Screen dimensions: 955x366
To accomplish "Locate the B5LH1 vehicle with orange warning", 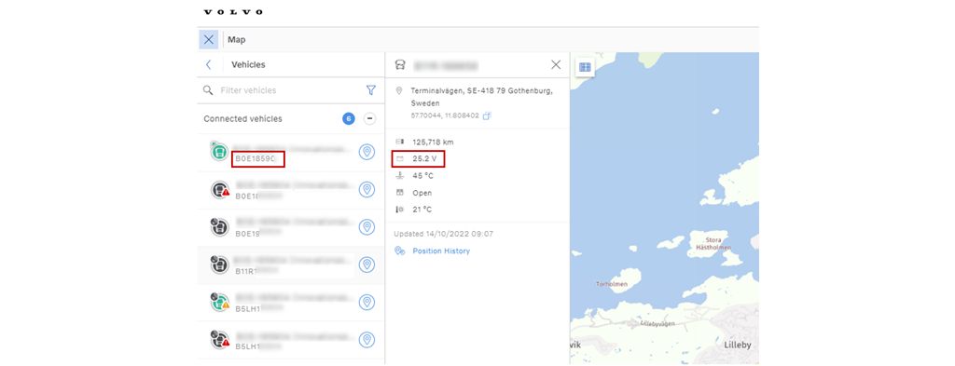I will point(367,303).
